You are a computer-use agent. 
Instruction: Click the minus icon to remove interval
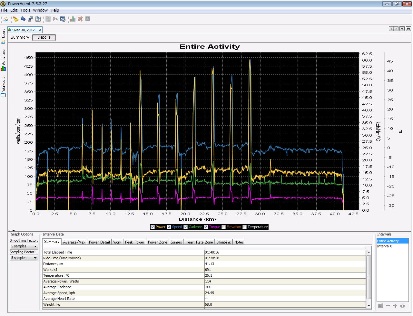[x=388, y=306]
